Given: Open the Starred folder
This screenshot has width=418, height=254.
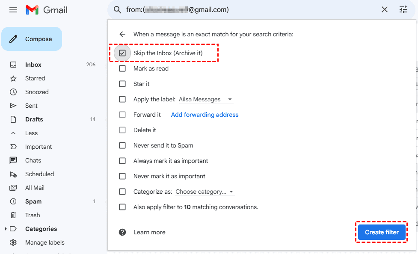Looking at the screenshot, I should [35, 78].
